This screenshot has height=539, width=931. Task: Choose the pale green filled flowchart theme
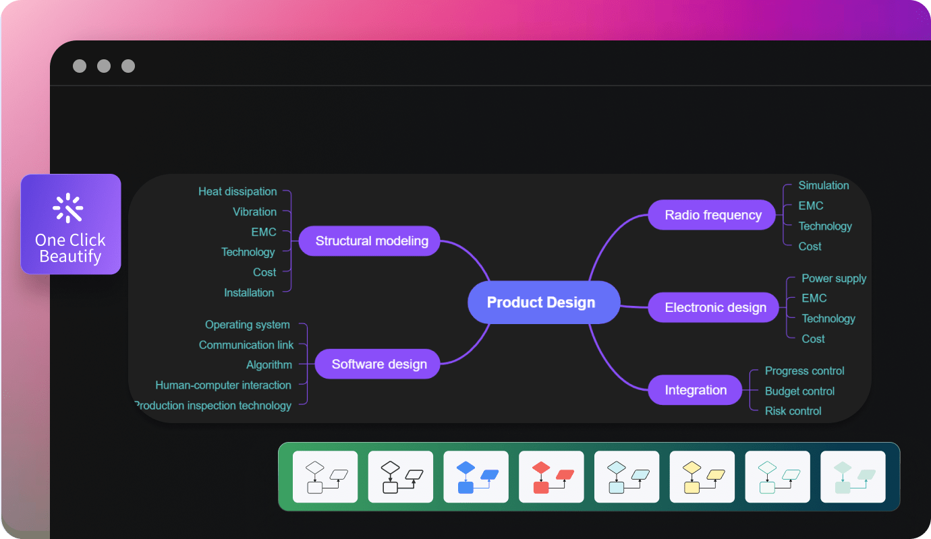coord(853,476)
